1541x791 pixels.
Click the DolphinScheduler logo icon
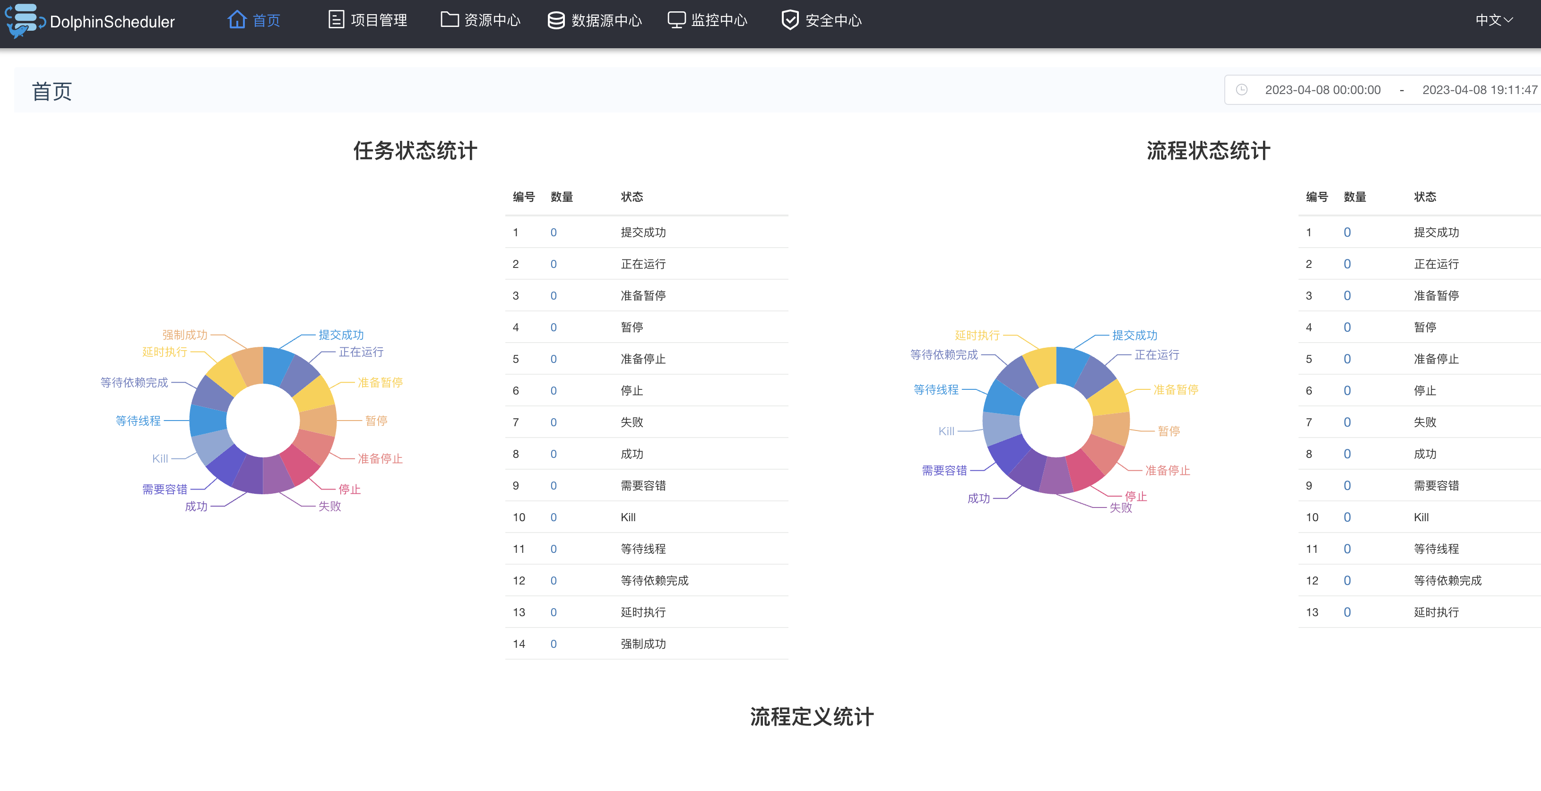(x=24, y=20)
